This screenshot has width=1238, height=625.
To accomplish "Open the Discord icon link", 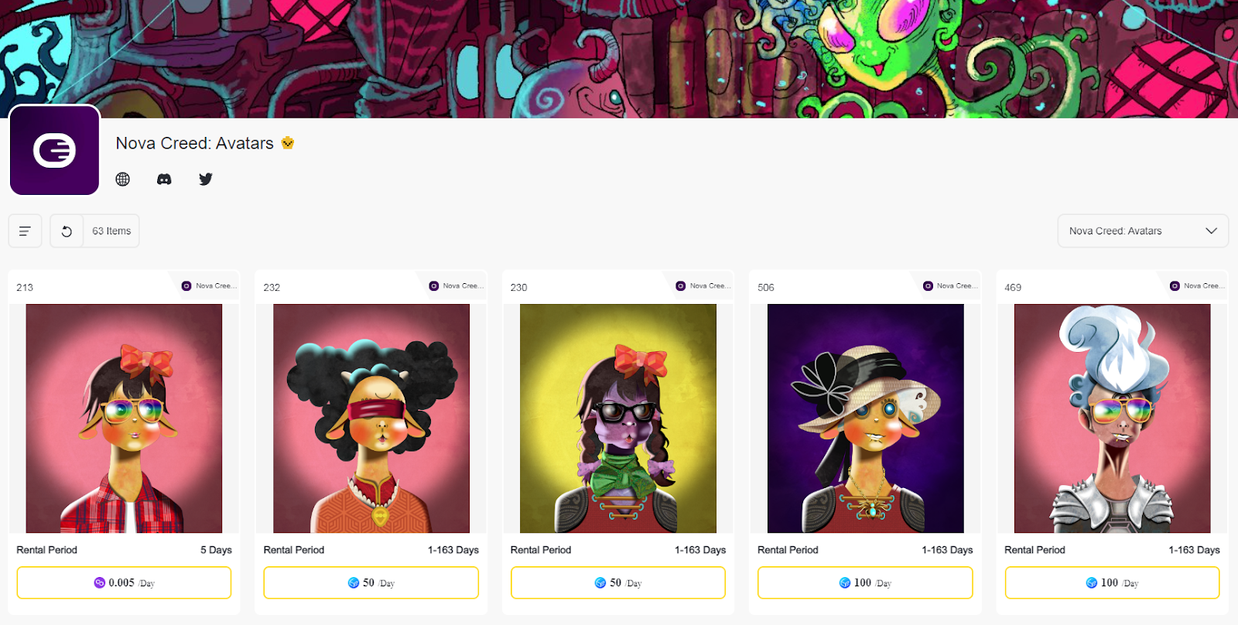I will pos(164,179).
